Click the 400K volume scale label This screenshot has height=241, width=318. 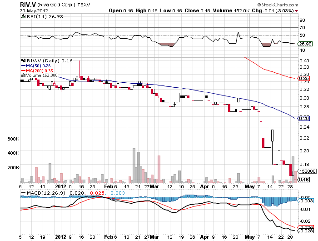click(13, 153)
